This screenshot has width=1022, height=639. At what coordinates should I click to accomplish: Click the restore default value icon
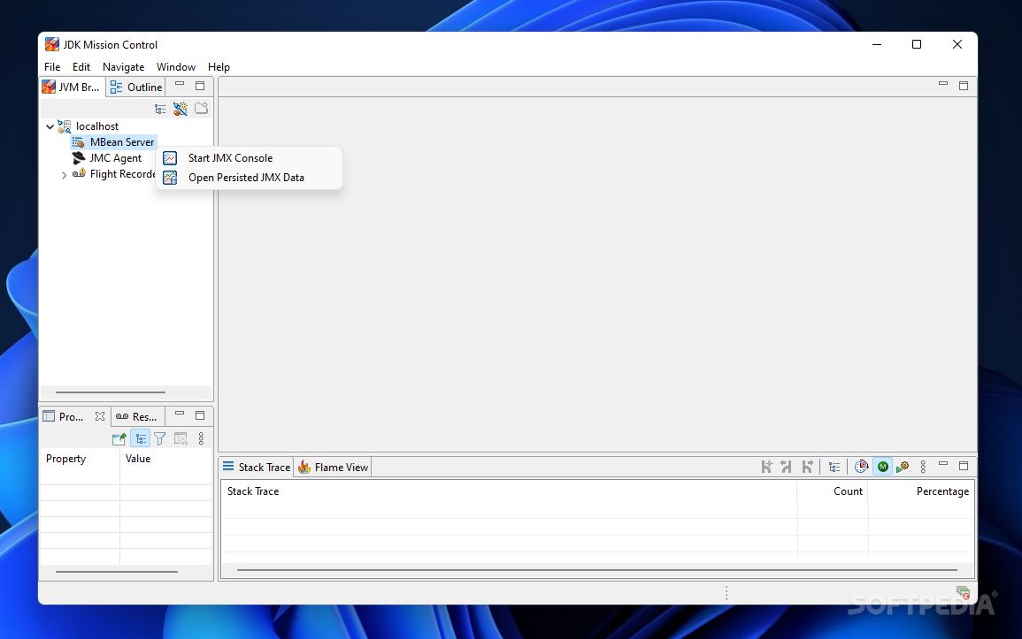click(181, 439)
